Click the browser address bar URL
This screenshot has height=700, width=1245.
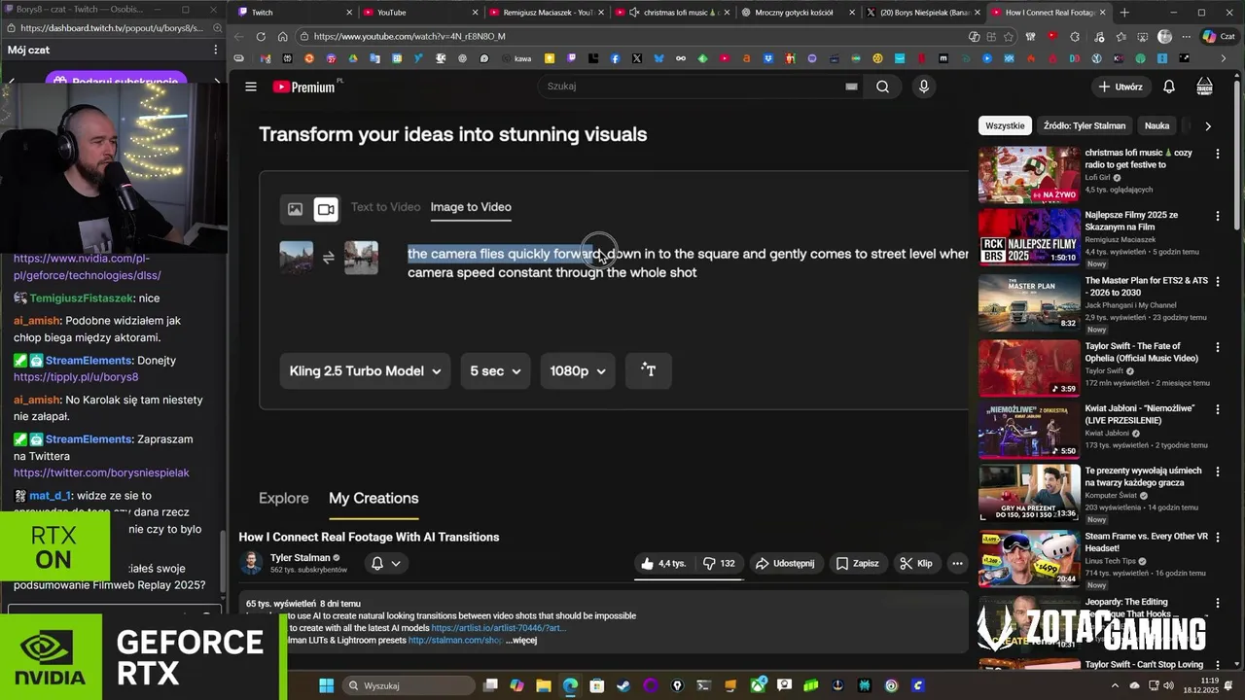click(x=409, y=36)
